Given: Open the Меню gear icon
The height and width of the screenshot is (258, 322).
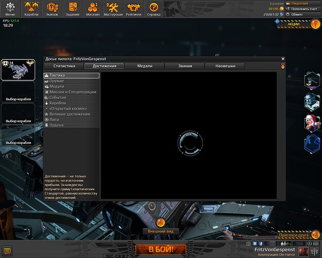Looking at the screenshot, I should [x=10, y=9].
